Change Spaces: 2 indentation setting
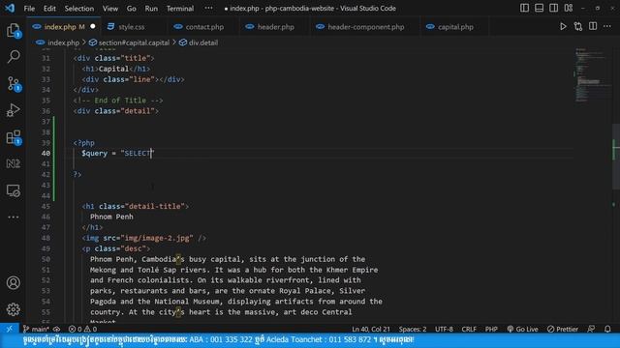Screen dimensions: 620x348 pyautogui.click(x=413, y=329)
